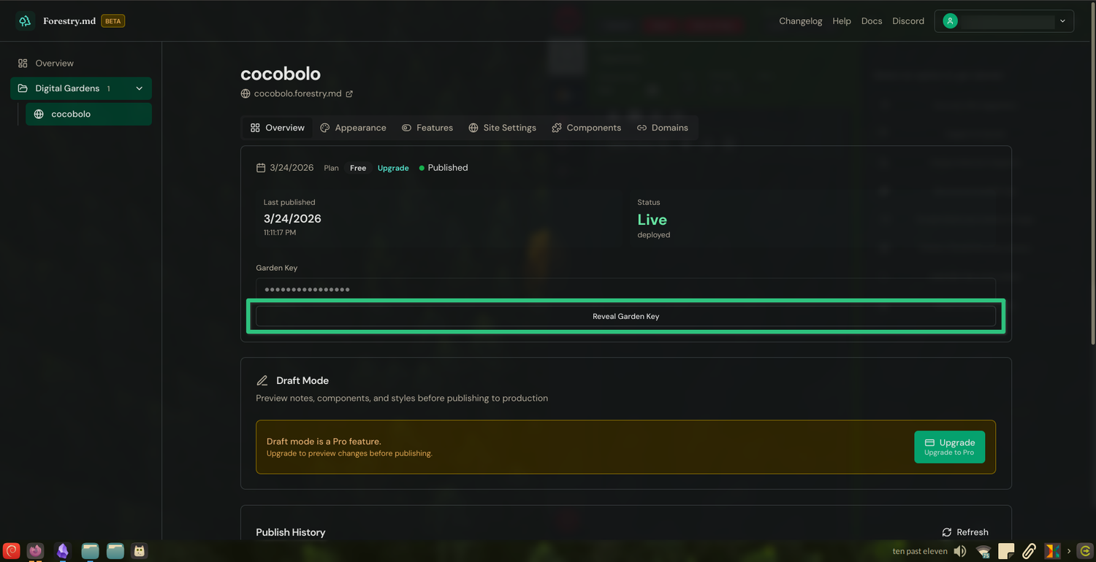Click the green 'Live' status text
This screenshot has width=1096, height=562.
(x=652, y=220)
